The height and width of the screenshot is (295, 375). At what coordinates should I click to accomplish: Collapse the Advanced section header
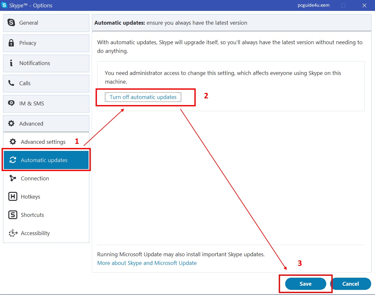[46, 124]
